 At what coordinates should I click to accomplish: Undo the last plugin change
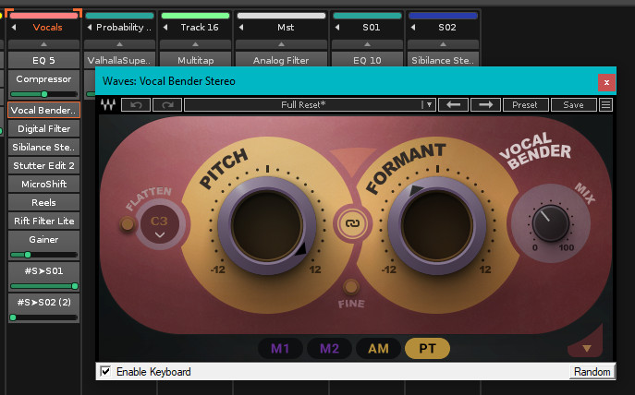[x=136, y=104]
